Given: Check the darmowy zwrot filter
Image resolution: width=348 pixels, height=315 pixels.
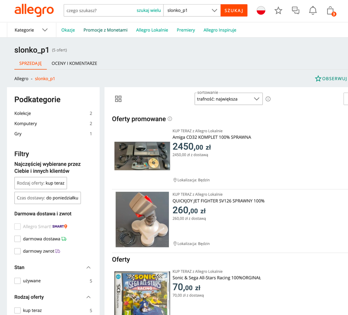Looking at the screenshot, I should coord(17,251).
